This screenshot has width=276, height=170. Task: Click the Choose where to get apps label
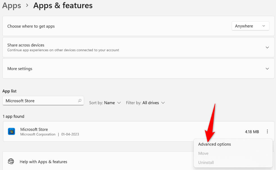click(x=31, y=26)
